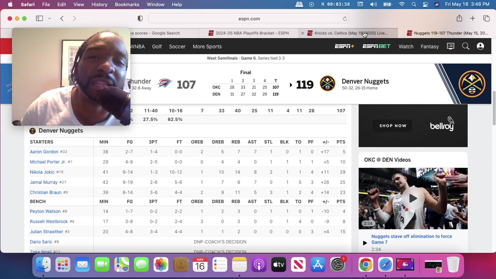Open Peyton Watson player page

45,211
